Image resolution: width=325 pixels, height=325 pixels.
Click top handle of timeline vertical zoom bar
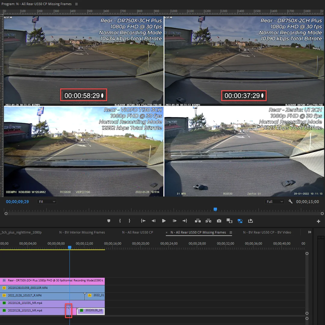pyautogui.click(x=307, y=253)
